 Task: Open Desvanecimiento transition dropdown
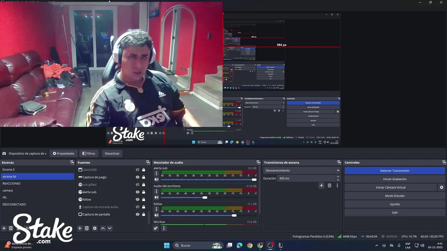click(302, 170)
